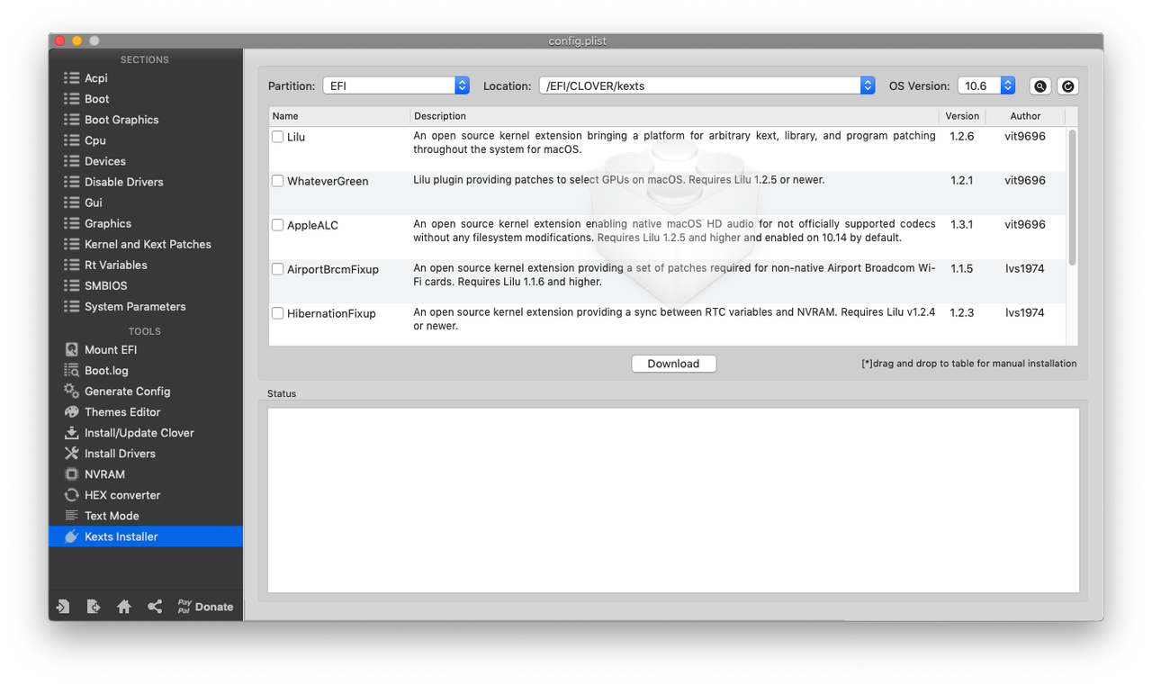Screen dimensions: 1152x685
Task: Click the NVRAM chip icon
Action: pos(71,473)
